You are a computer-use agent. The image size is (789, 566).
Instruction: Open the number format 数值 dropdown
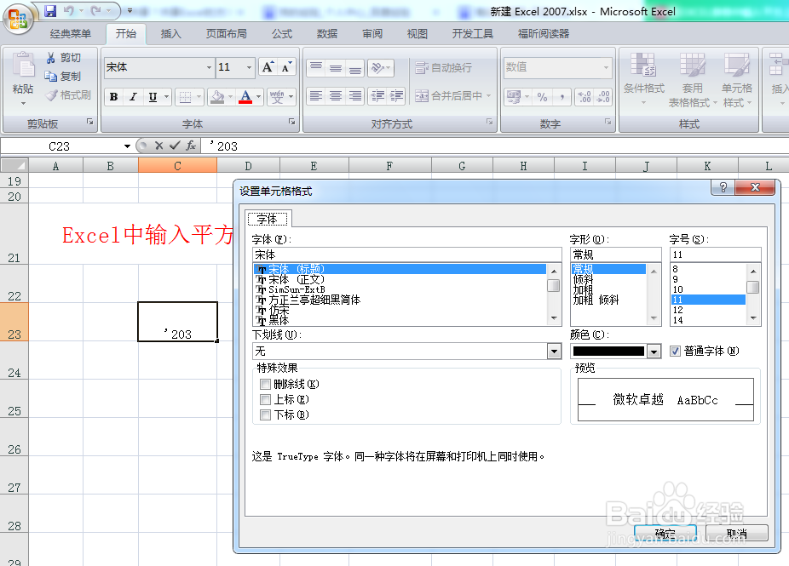(x=607, y=67)
